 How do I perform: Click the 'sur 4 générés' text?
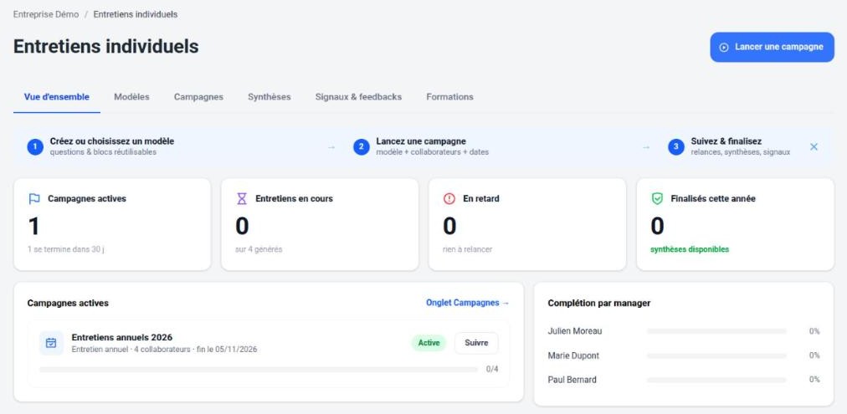click(x=259, y=249)
